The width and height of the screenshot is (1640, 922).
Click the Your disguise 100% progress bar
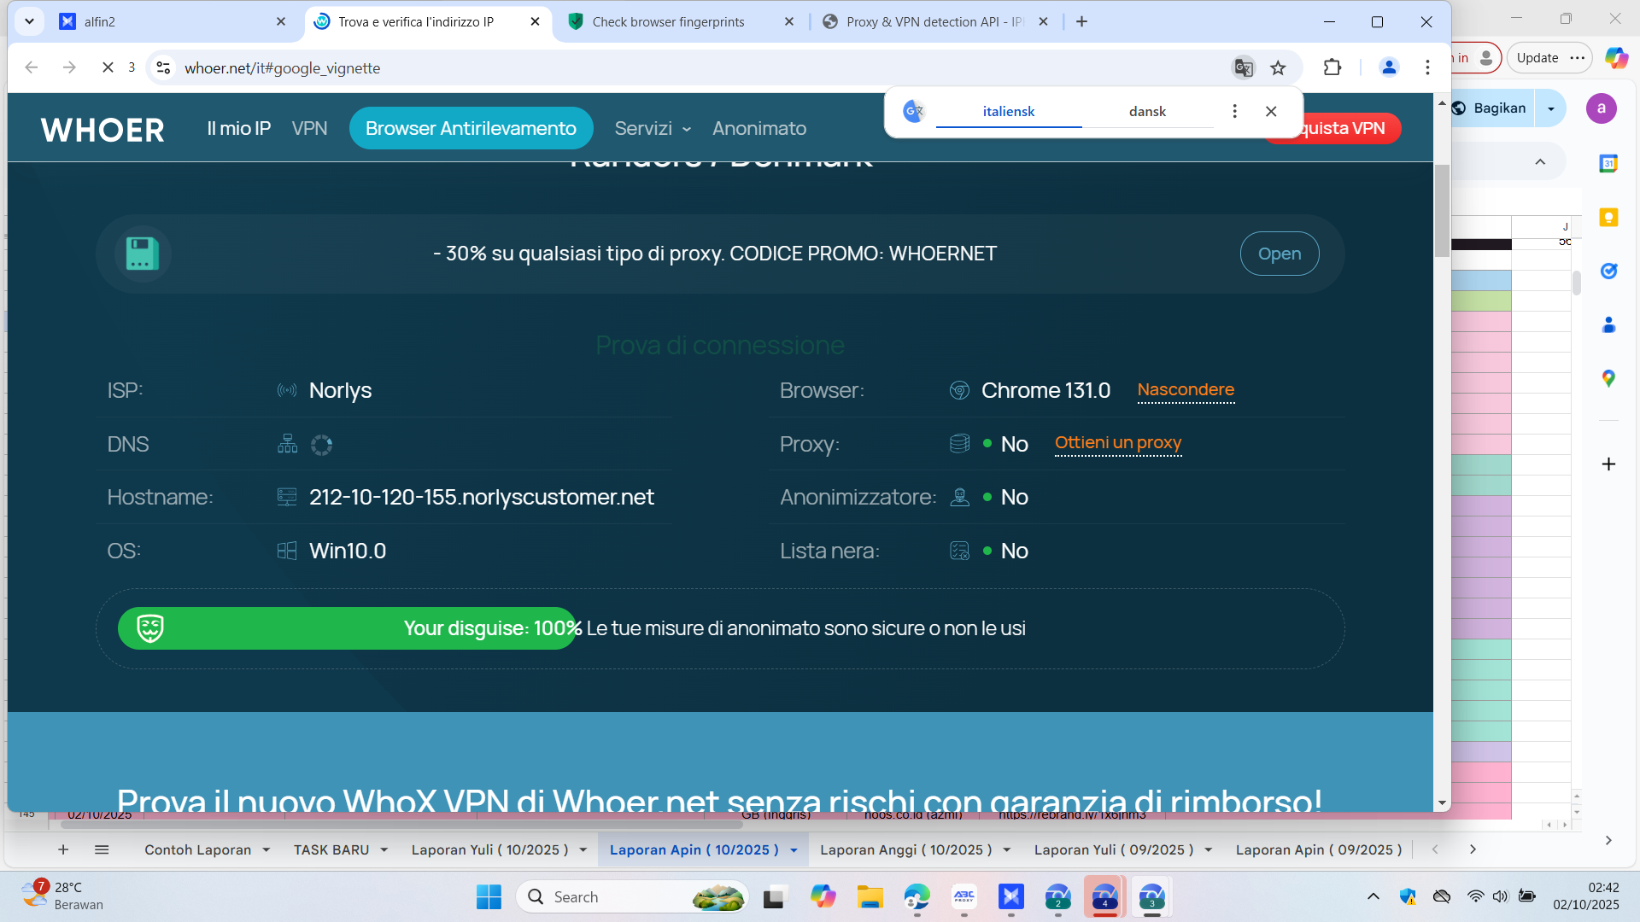pos(347,628)
